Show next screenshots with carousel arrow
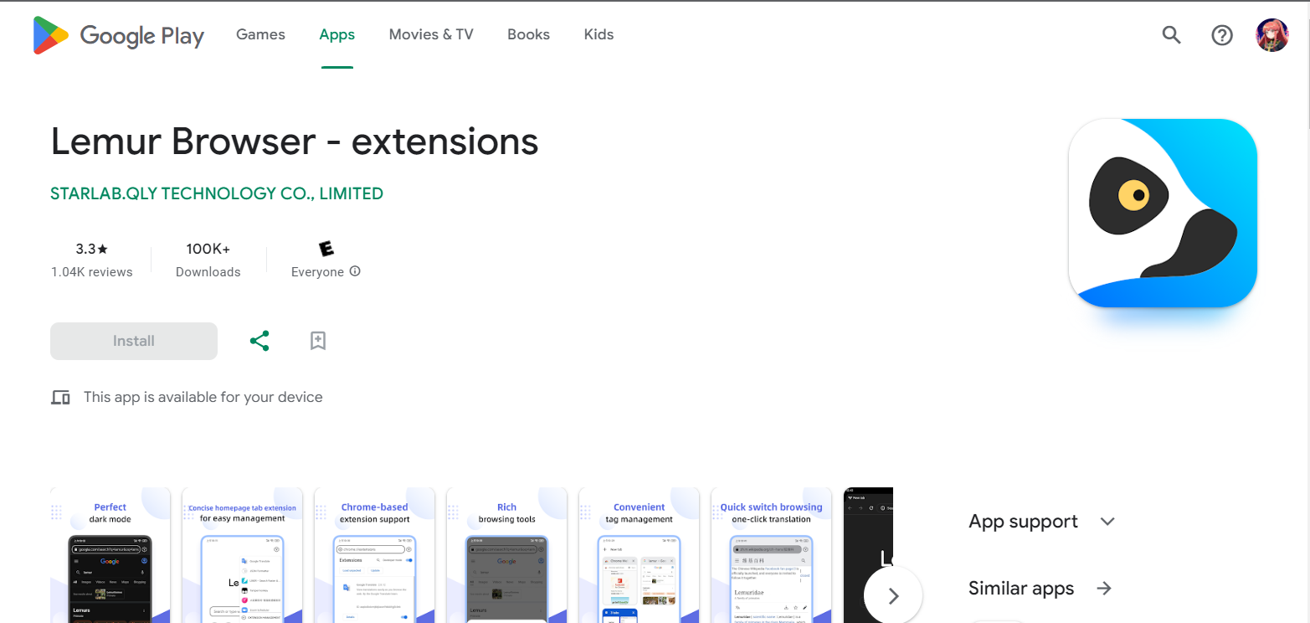Screen dimensions: 1310x623 (x=893, y=596)
